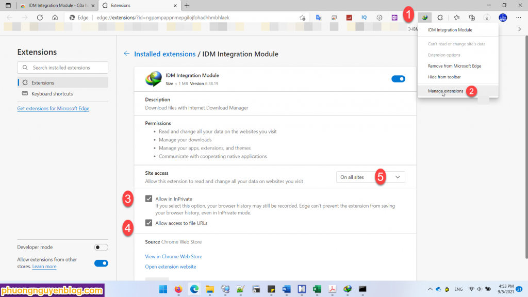
Task: Follow the Learn more link
Action: [x=44, y=267]
